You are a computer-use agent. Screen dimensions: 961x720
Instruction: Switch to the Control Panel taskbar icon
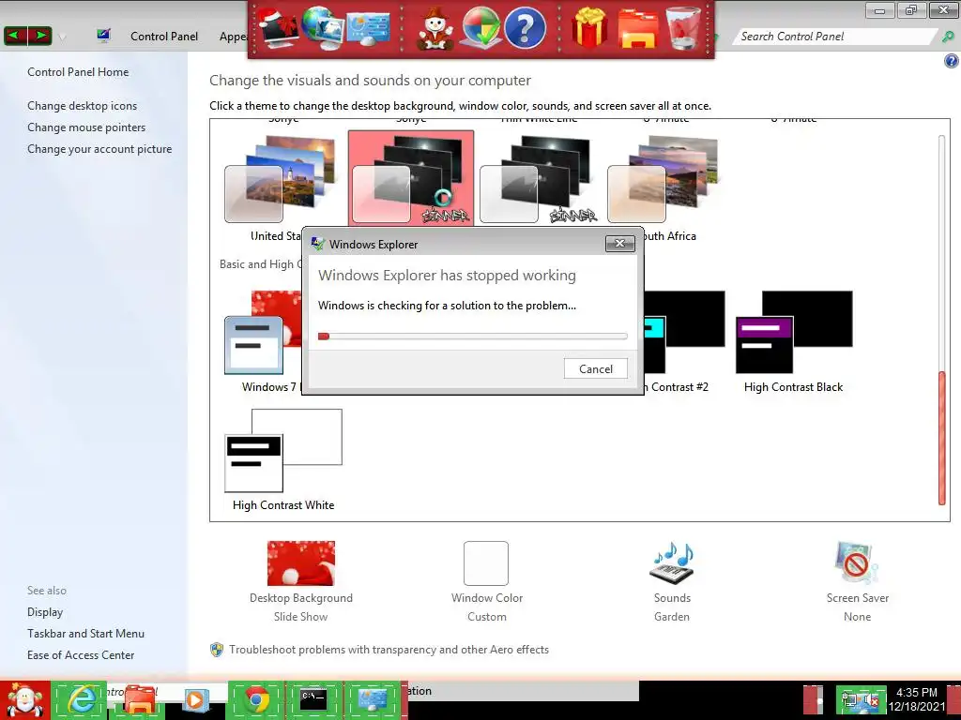(x=373, y=699)
